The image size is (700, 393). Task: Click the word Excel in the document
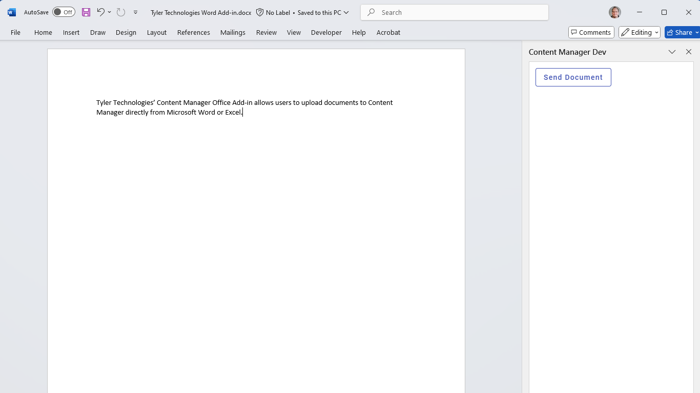tap(233, 112)
